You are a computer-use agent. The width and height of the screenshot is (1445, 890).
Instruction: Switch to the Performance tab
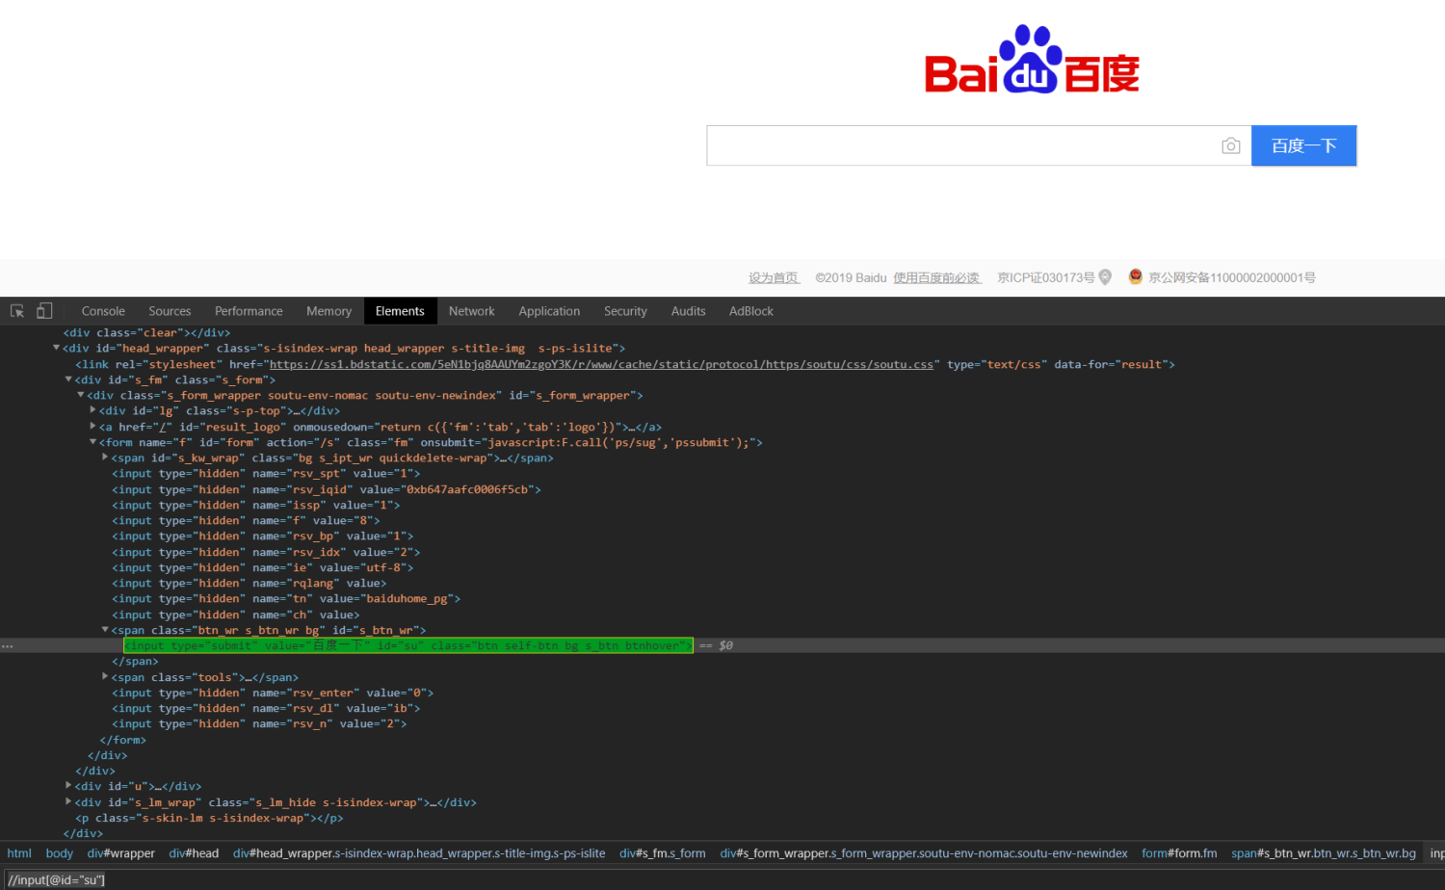tap(249, 311)
